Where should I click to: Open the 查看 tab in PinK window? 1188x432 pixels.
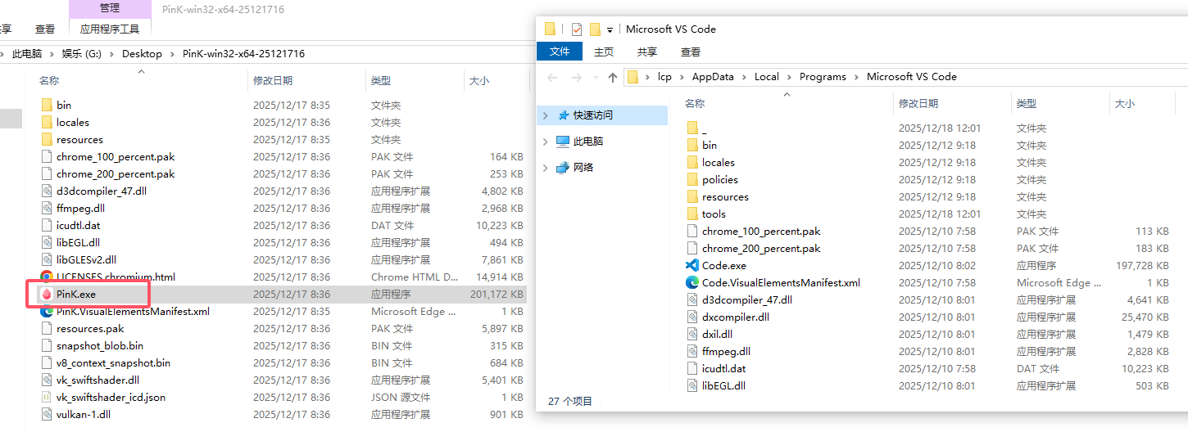pos(45,29)
